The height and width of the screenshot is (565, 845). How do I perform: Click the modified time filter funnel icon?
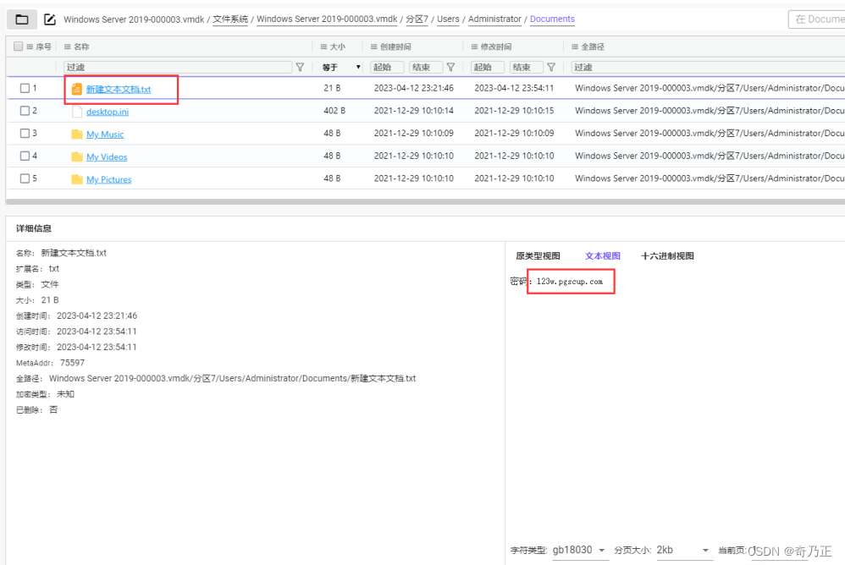click(550, 68)
